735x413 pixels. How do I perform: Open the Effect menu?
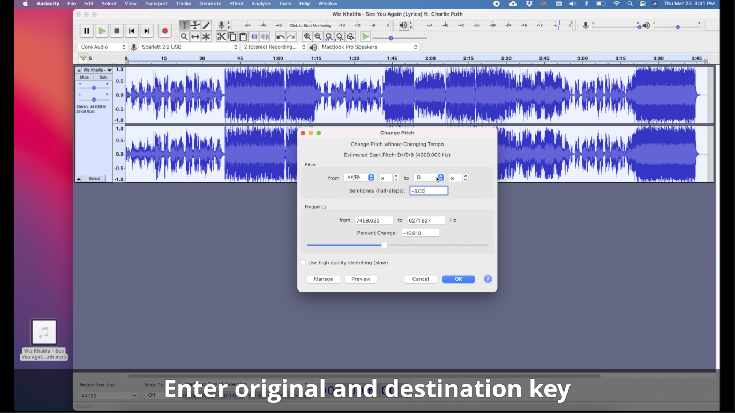point(236,4)
